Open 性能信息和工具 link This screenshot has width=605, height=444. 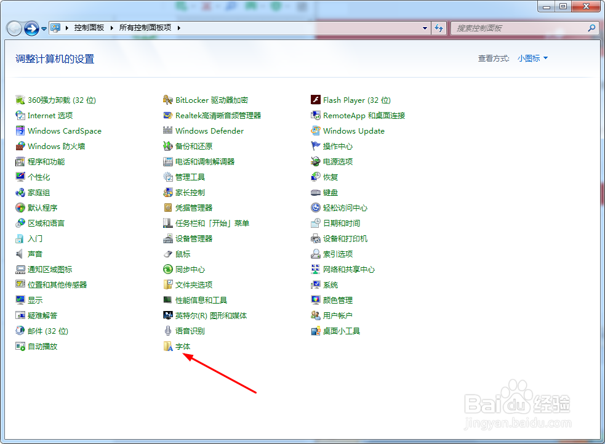(x=201, y=300)
